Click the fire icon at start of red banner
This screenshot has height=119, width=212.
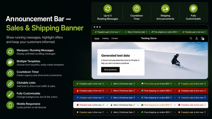(x=77, y=90)
